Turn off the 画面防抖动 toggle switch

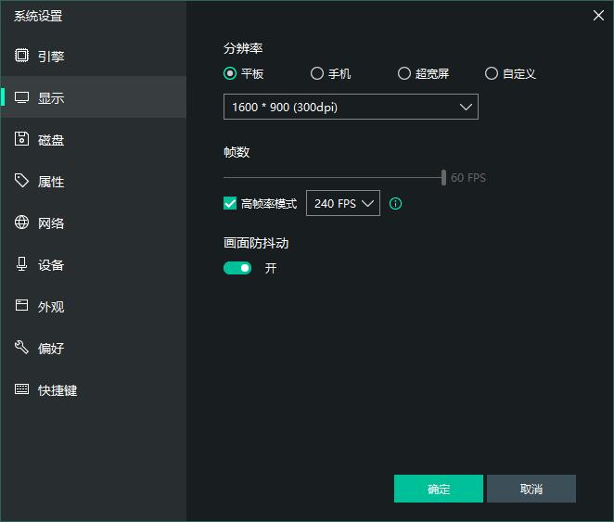pos(237,268)
